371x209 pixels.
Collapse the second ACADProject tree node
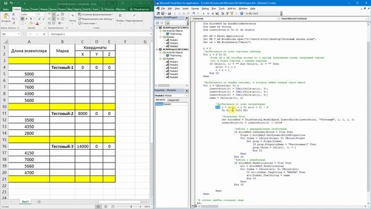point(157,49)
